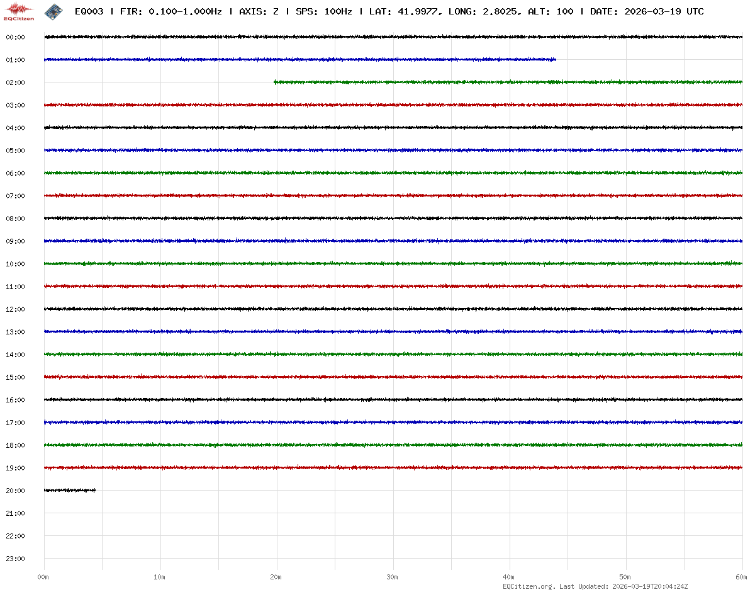Select the EQ003 station ID text
This screenshot has height=592, width=755.
click(x=89, y=12)
